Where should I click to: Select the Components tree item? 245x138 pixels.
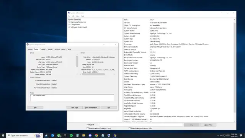pos(75,25)
